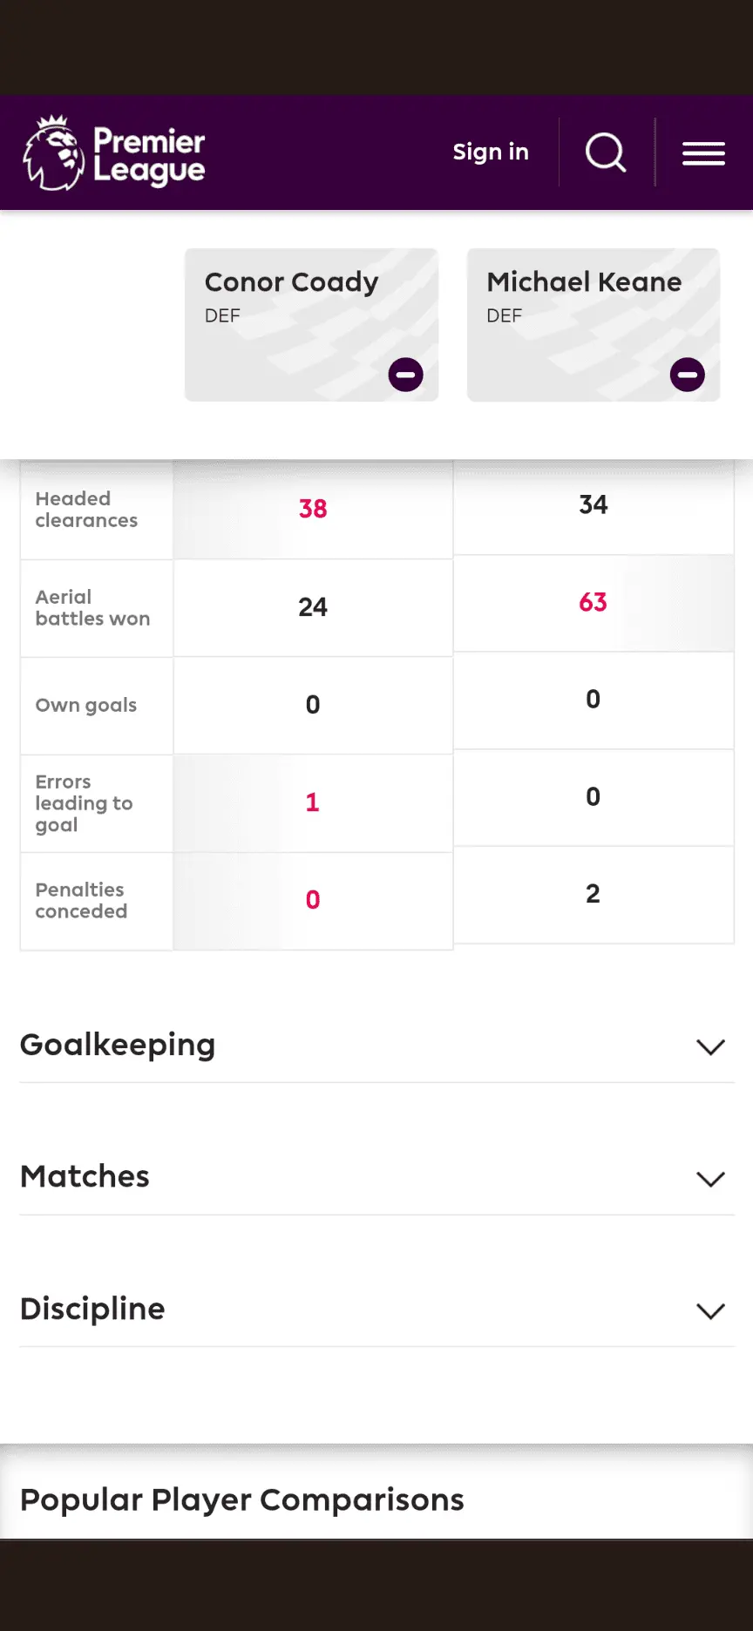
Task: Open the hamburger menu
Action: coord(703,153)
